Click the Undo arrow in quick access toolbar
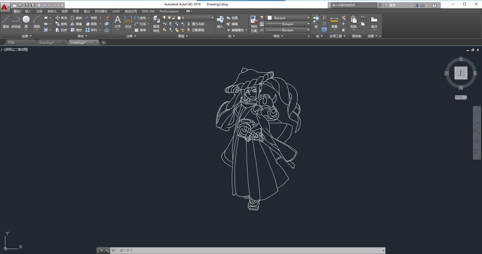The width and height of the screenshot is (482, 254). 45,5
